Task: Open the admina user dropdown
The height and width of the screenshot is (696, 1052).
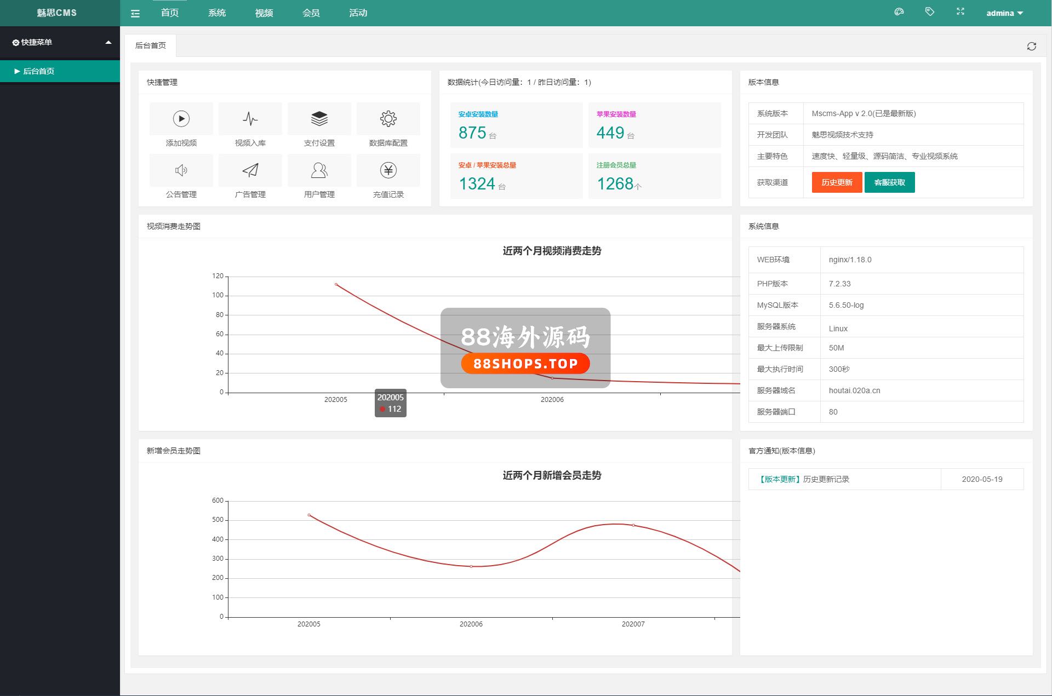Action: coord(1004,13)
